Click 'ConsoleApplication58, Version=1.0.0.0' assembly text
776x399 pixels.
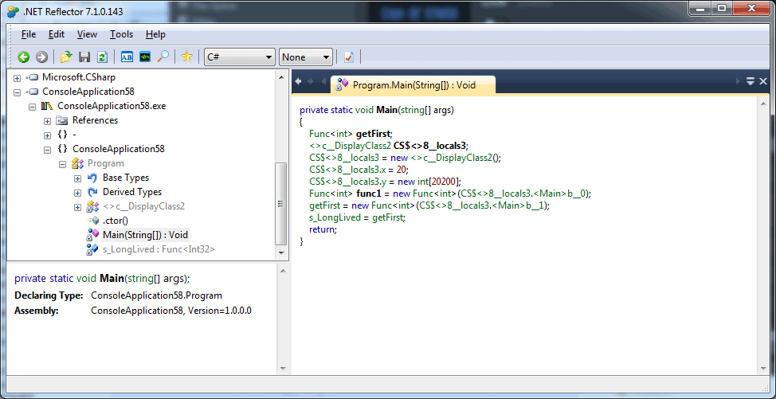(171, 311)
